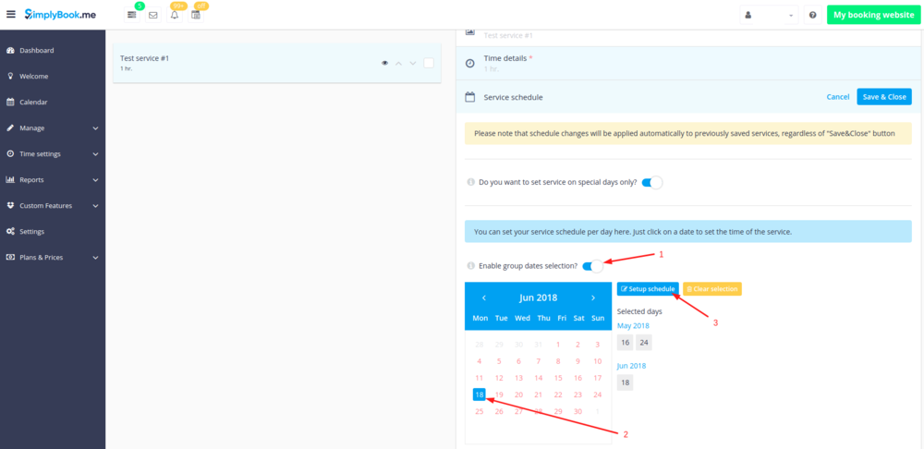Screen dimensions: 924x449
Task: Open the user account dropdown
Action: 770,16
